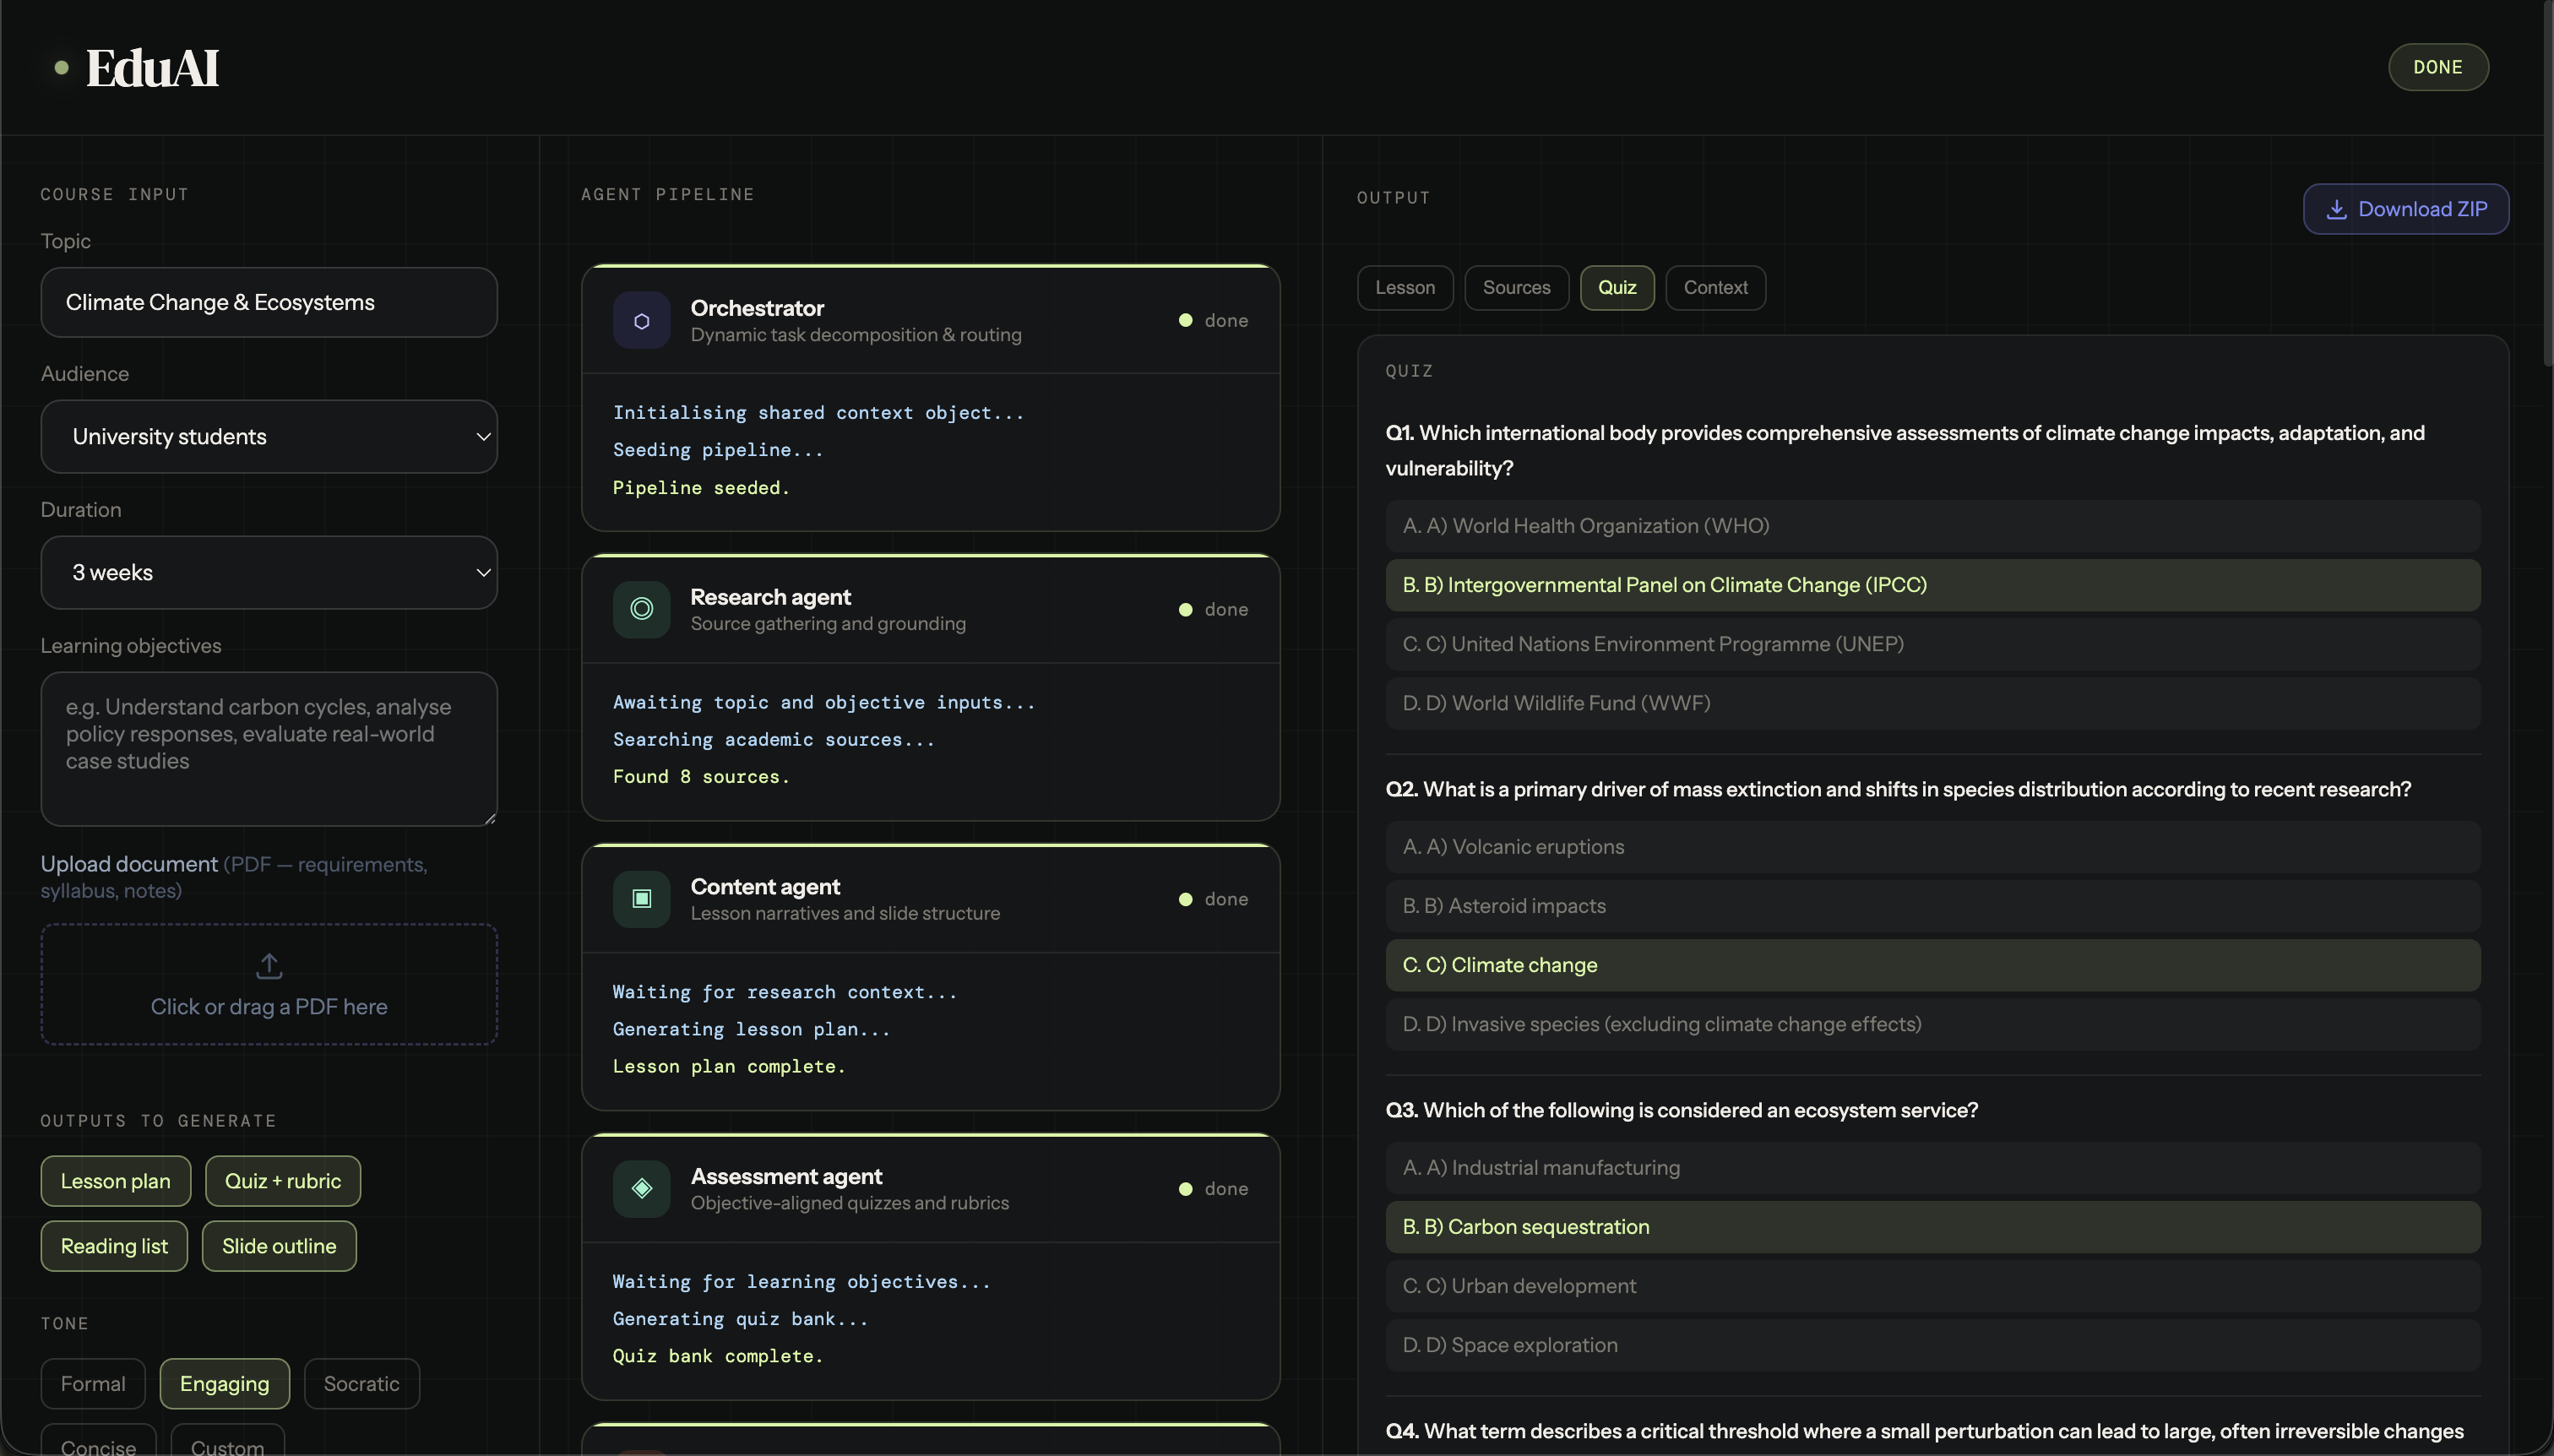The image size is (2554, 1456).
Task: Click the Orchestrator hexagon icon
Action: (x=641, y=321)
